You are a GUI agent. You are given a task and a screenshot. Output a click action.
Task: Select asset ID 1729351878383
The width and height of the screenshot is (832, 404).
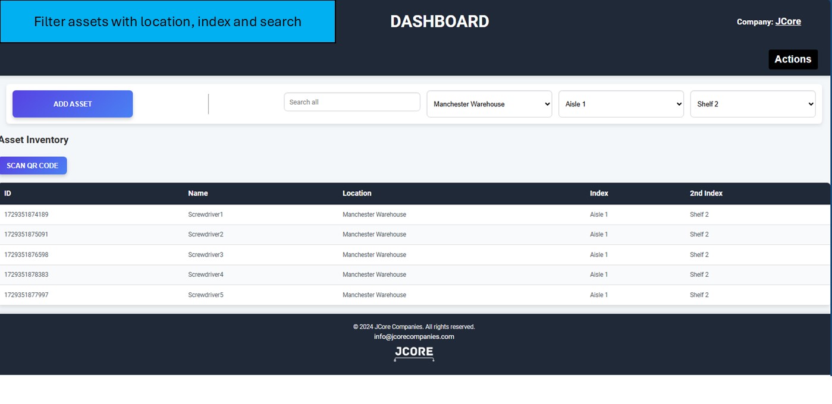26,274
